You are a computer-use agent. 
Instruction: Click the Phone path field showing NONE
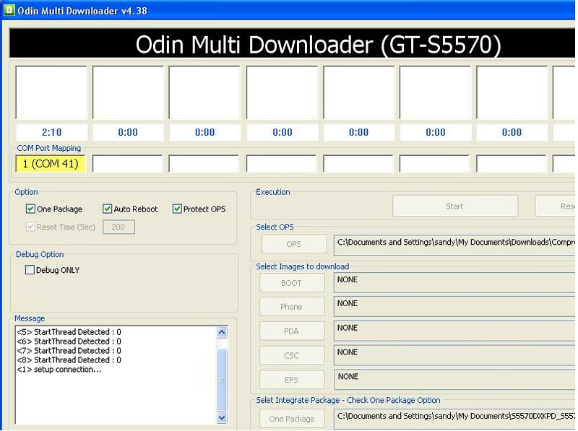point(455,307)
